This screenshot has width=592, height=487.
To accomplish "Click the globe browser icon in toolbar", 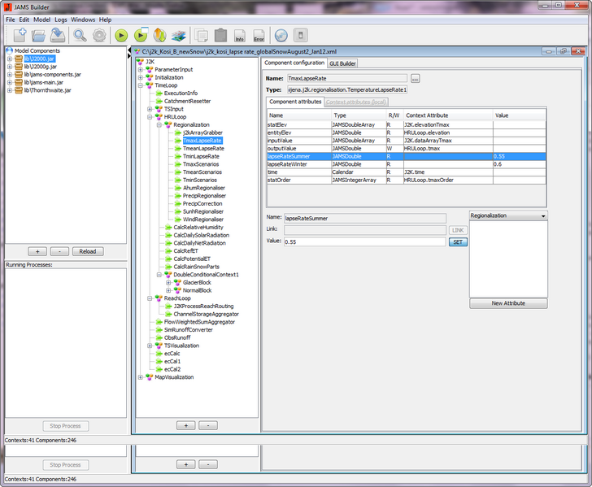I will pyautogui.click(x=281, y=35).
